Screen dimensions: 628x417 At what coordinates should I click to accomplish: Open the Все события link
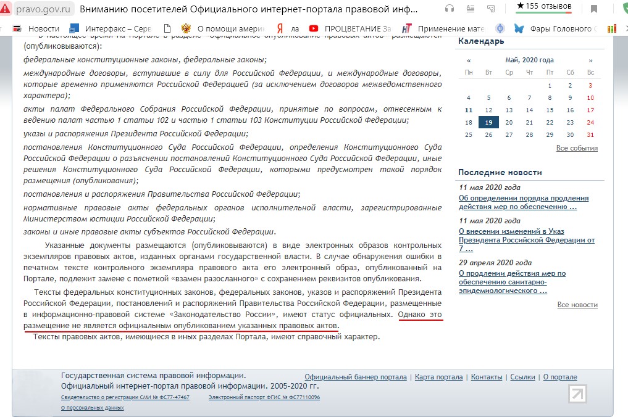pyautogui.click(x=577, y=148)
